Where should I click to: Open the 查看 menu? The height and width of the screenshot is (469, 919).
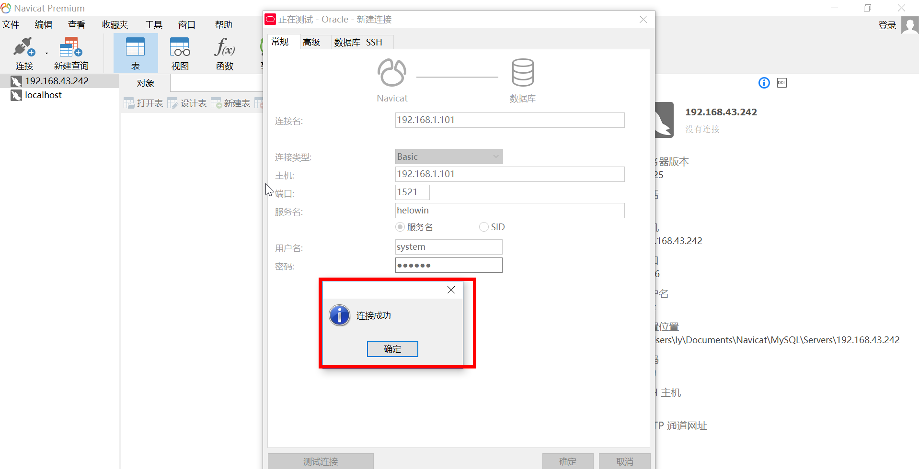click(77, 24)
